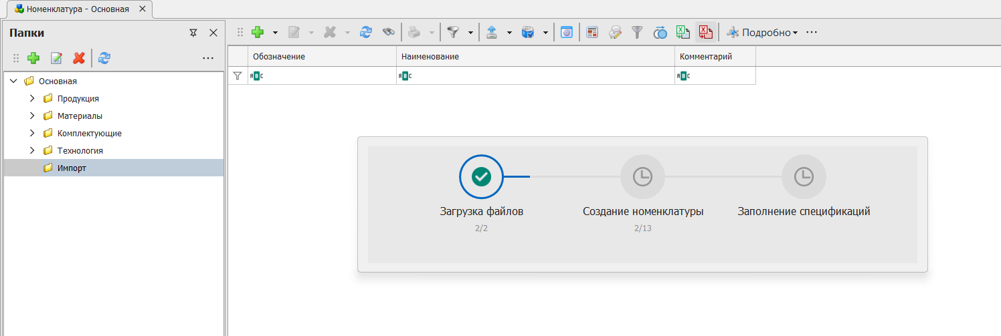Expand the Технология folder node
1001x336 pixels.
(x=31, y=151)
